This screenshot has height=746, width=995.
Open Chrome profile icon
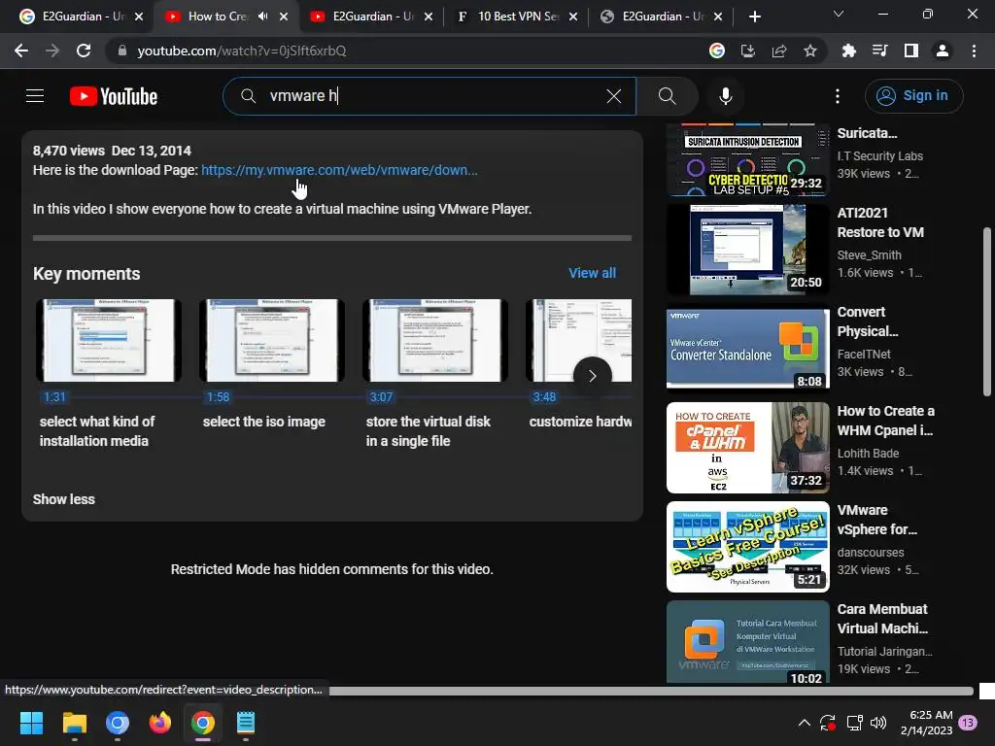click(x=942, y=51)
